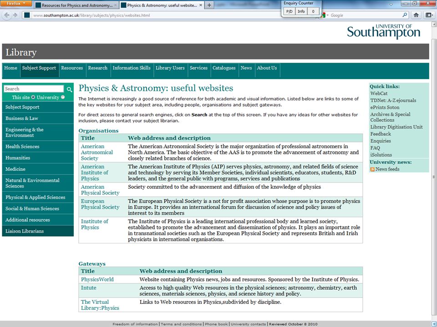Open Subject Support in the sidebar

click(x=38, y=107)
